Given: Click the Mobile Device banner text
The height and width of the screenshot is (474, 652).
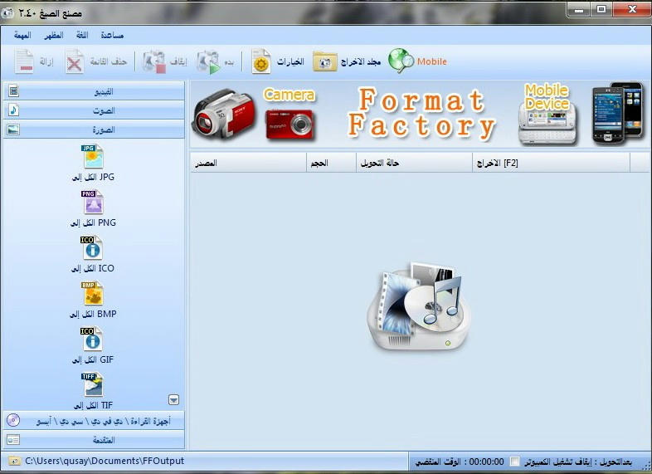Looking at the screenshot, I should click(547, 97).
